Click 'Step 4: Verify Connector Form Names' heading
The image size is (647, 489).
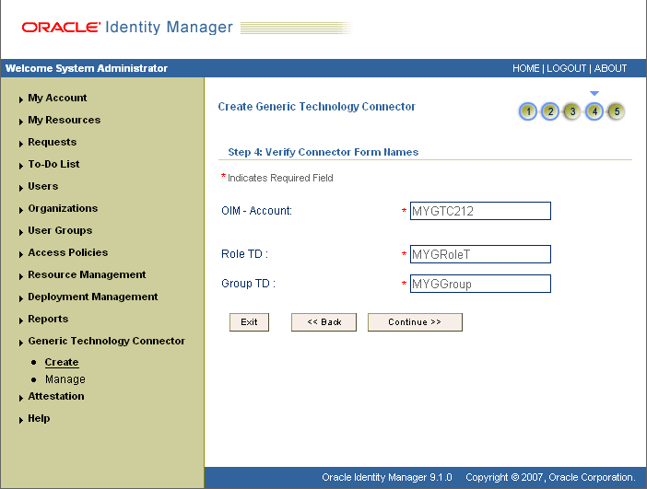pos(323,152)
